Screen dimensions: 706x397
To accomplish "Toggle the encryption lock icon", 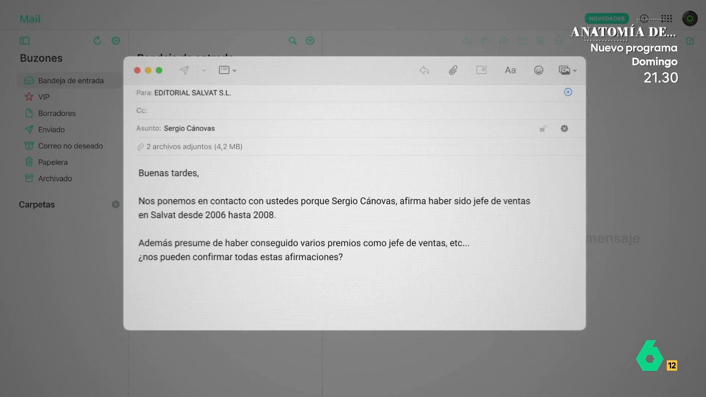I will [x=543, y=128].
